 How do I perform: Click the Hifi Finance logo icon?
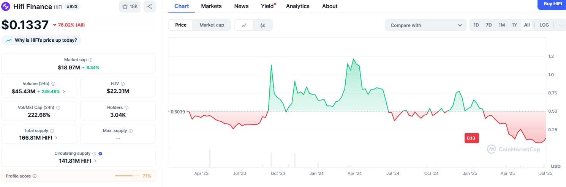click(x=6, y=6)
